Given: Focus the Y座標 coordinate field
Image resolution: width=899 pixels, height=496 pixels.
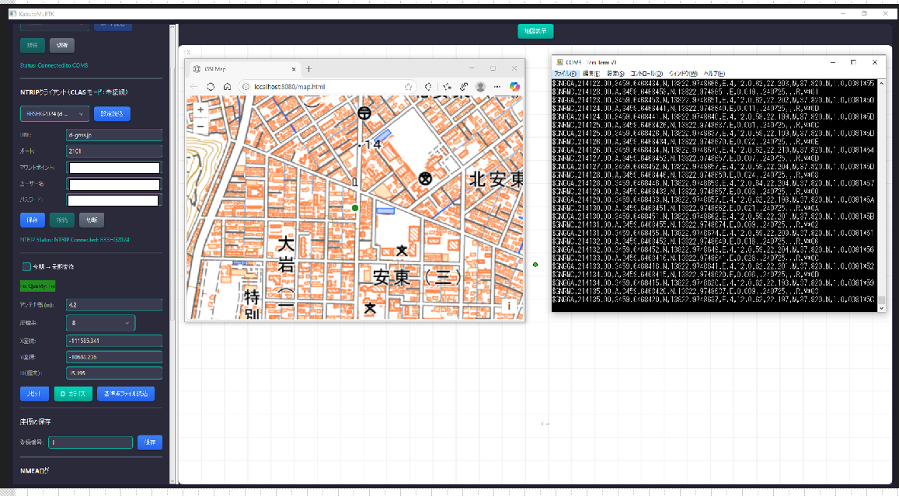Looking at the screenshot, I should tap(114, 357).
